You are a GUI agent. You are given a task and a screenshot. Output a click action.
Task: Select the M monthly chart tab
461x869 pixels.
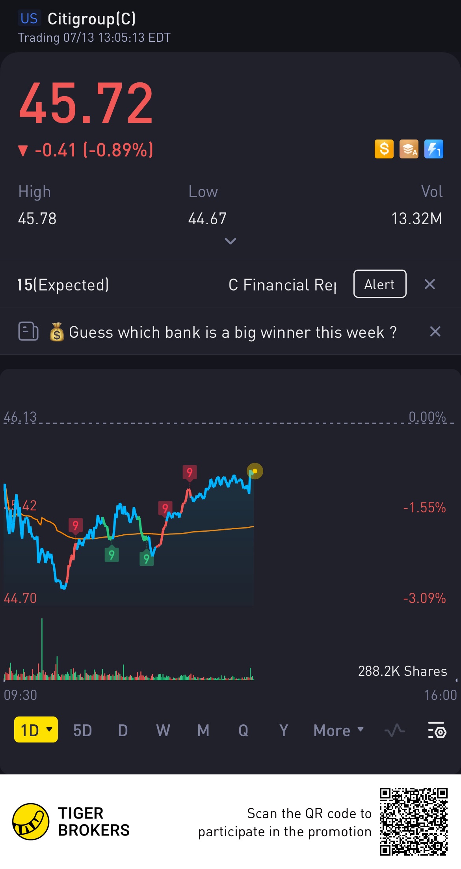point(203,730)
